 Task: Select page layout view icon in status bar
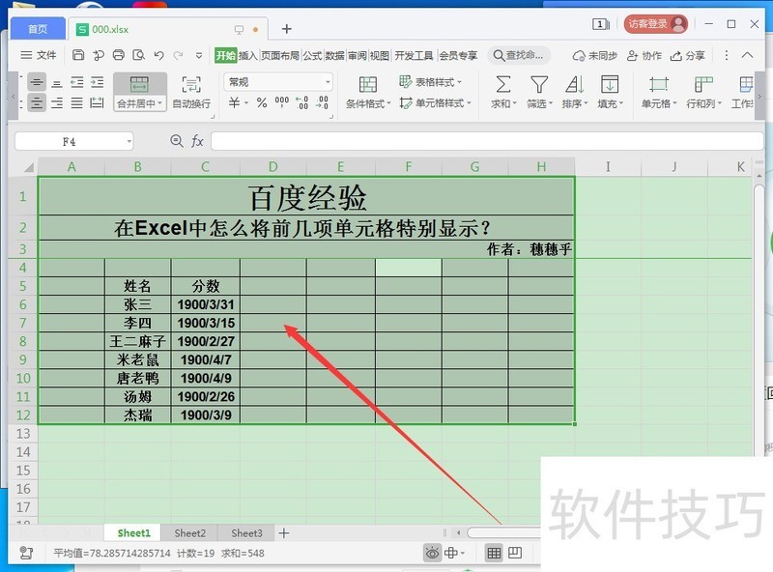pos(515,553)
